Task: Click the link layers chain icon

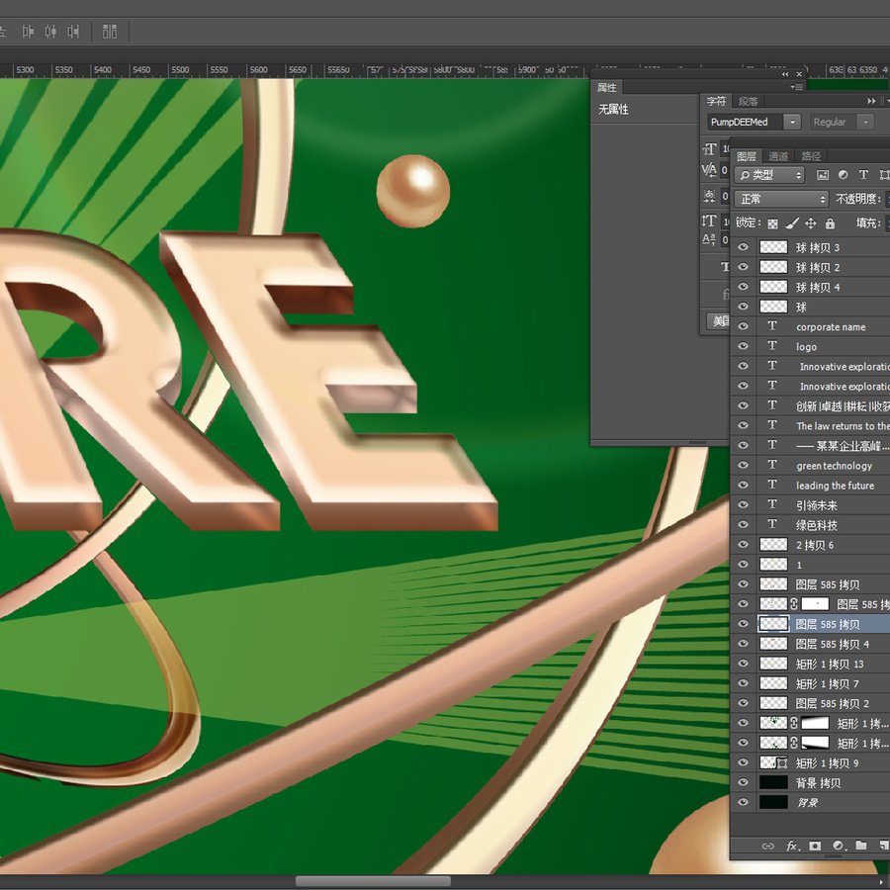Action: 767,846
